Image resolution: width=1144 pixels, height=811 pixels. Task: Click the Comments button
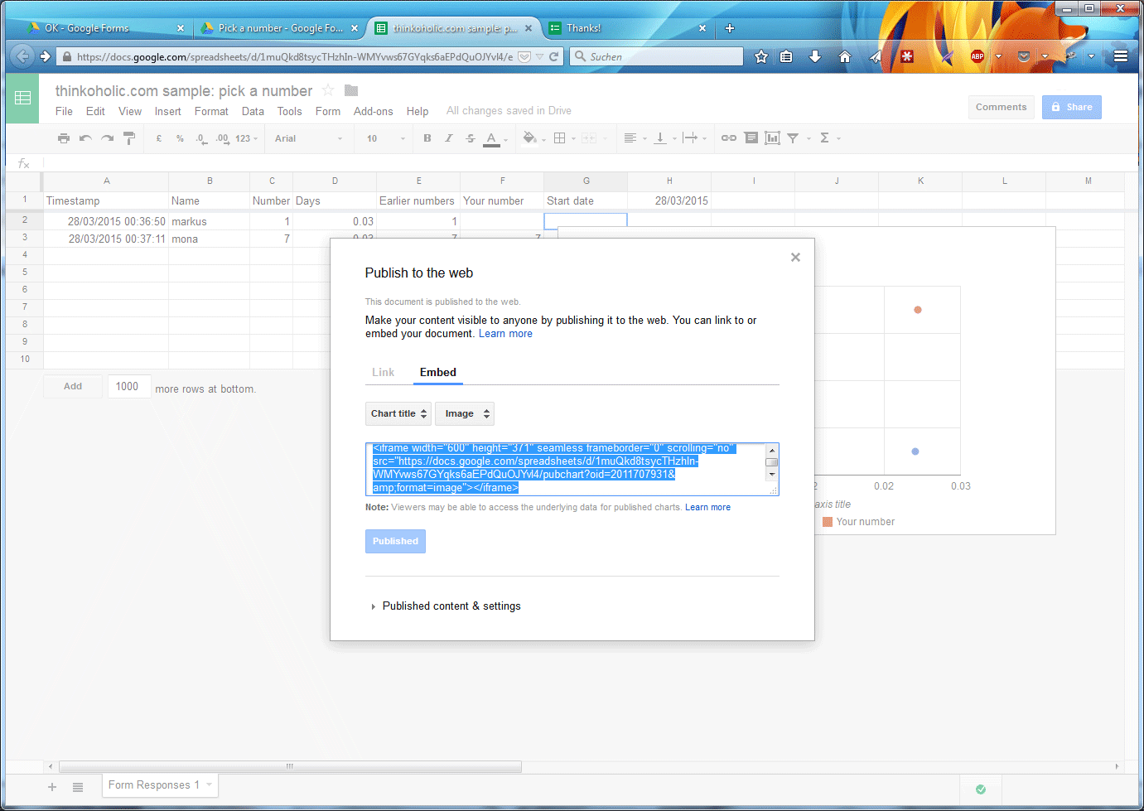click(1001, 107)
